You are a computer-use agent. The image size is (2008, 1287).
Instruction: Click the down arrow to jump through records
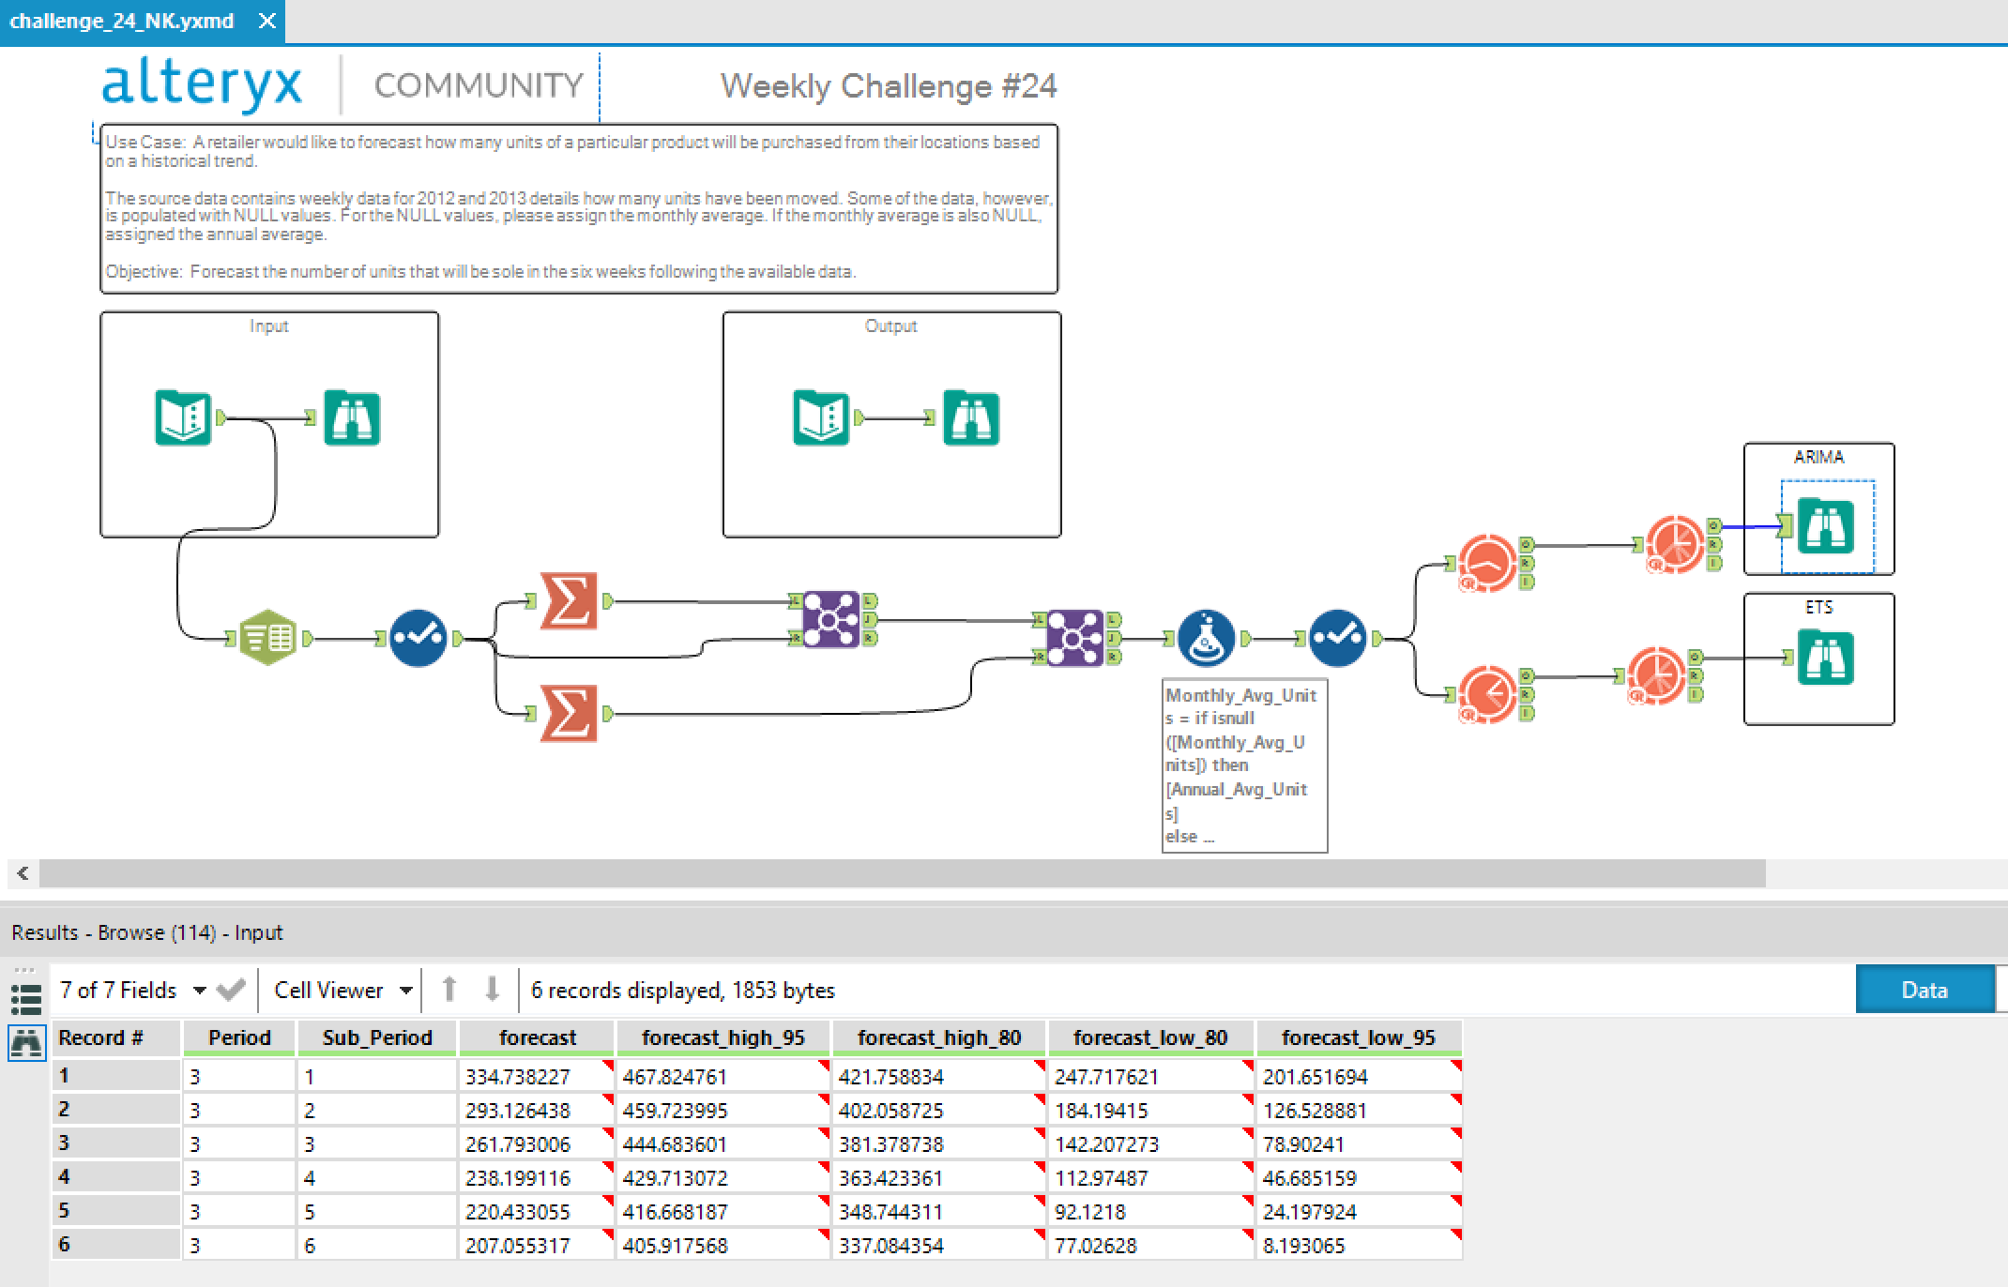[x=489, y=990]
